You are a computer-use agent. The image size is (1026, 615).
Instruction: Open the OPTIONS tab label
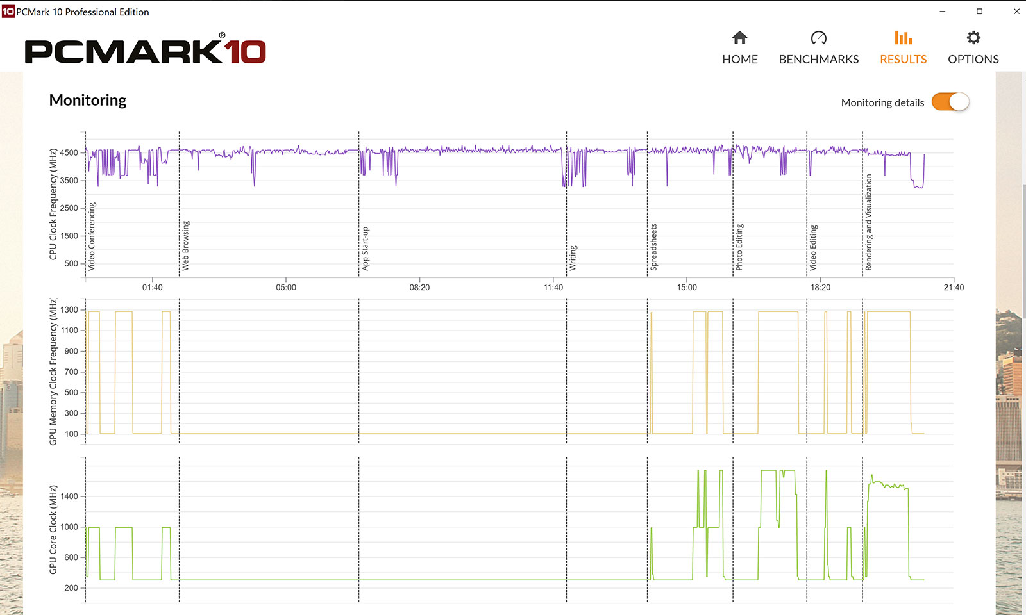(x=973, y=59)
